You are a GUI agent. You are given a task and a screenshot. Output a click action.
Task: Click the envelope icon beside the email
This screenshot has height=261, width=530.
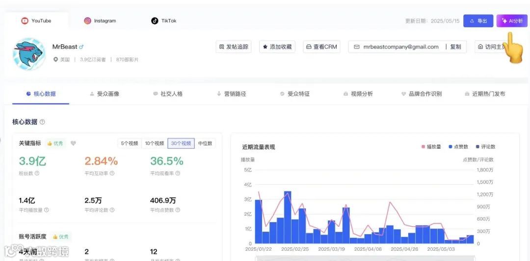pyautogui.click(x=357, y=47)
